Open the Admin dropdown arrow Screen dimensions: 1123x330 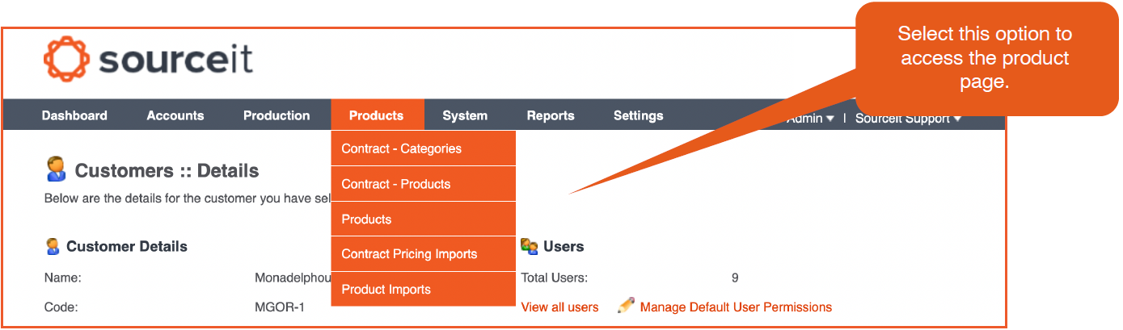tap(829, 119)
